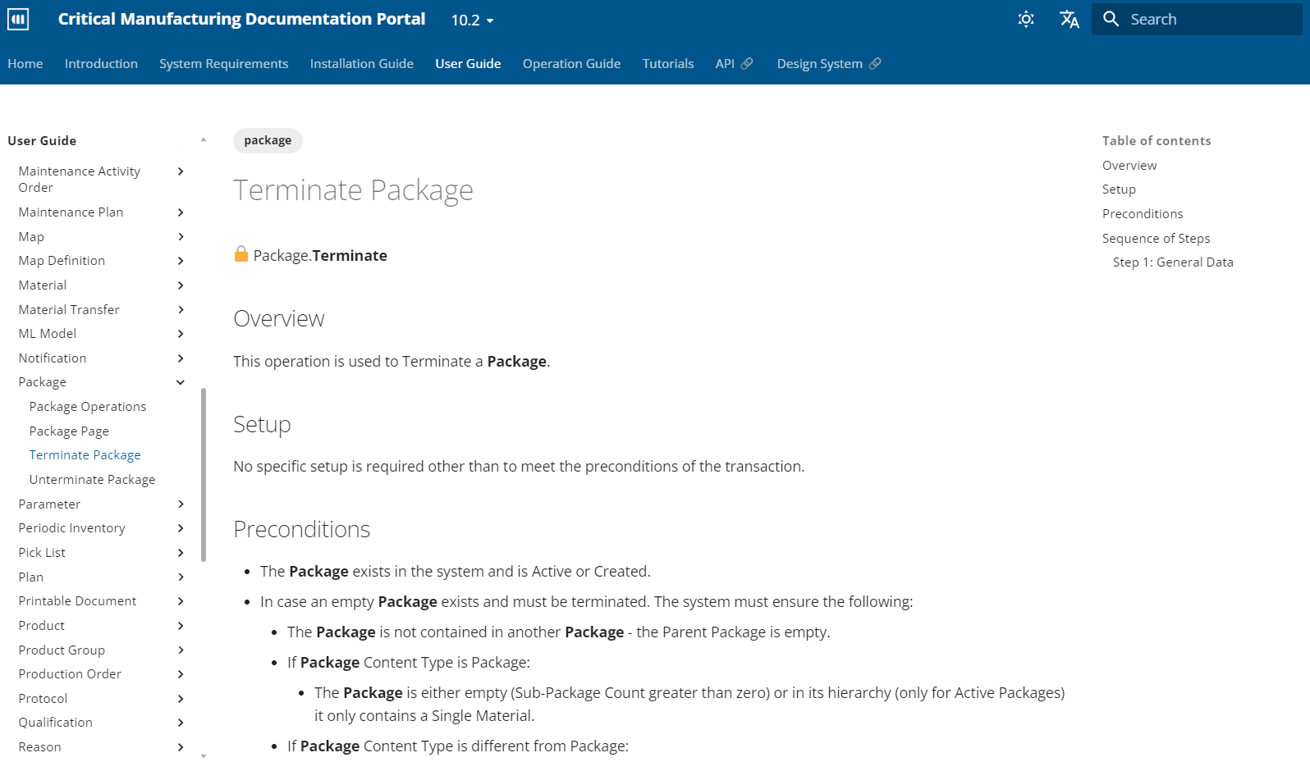The image size is (1310, 762).
Task: Expand the Production Order chevron
Action: [181, 674]
